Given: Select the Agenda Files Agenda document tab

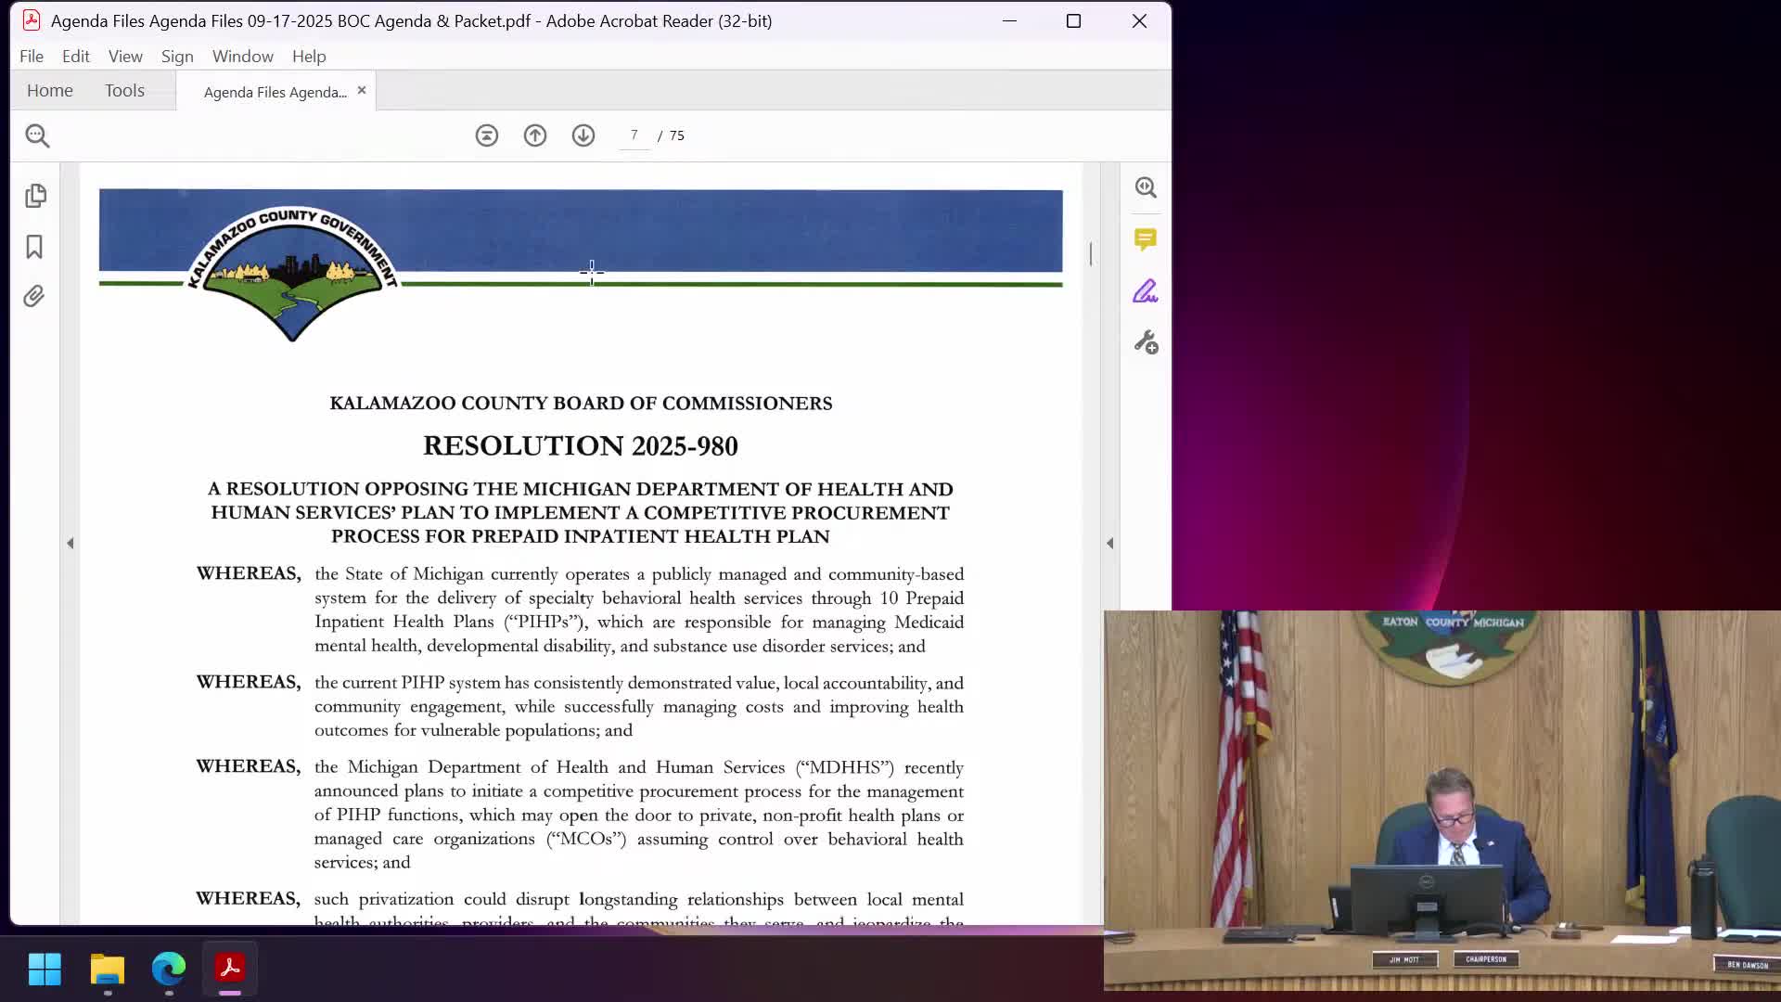Looking at the screenshot, I should click(x=275, y=92).
